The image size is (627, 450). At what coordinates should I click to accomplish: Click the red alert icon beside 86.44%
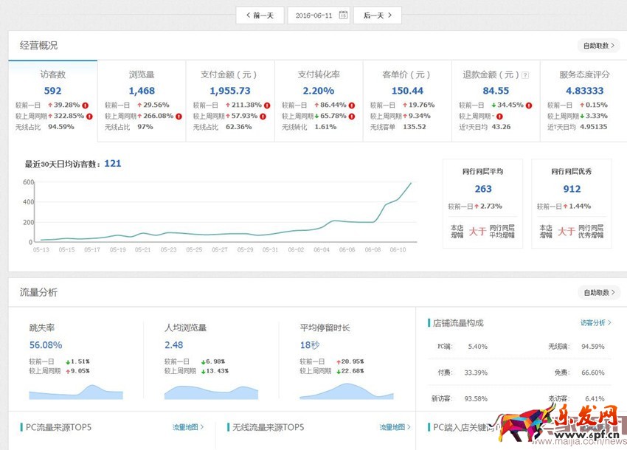[x=352, y=105]
